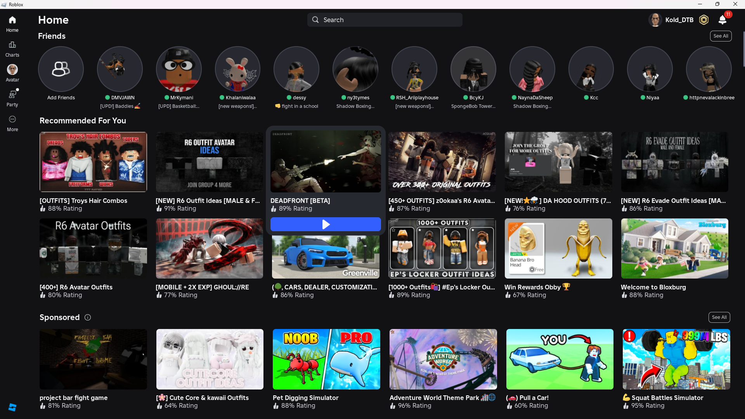This screenshot has width=745, height=419.
Task: Open GHOUL://RE game thumbnail
Action: pyautogui.click(x=210, y=248)
